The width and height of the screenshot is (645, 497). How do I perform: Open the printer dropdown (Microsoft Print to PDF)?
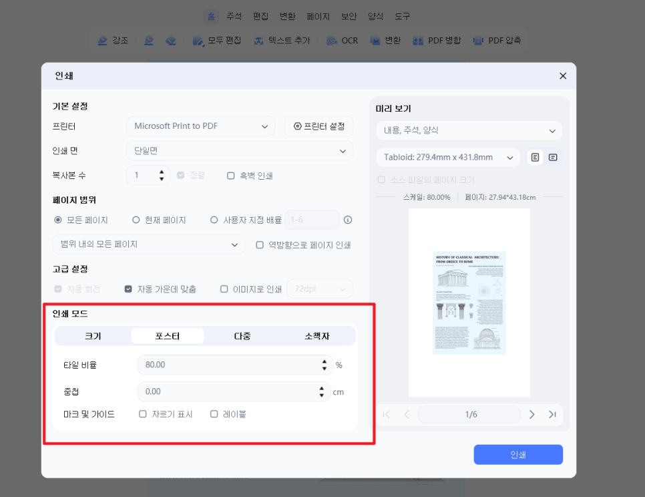[x=201, y=126]
